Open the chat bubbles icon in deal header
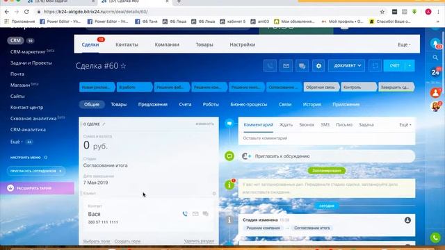The height and width of the screenshot is (250, 445). [302, 66]
